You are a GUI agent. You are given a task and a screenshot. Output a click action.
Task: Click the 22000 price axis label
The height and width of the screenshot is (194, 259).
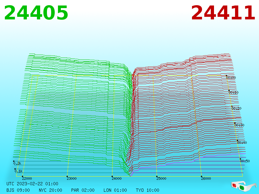[x=27, y=178]
